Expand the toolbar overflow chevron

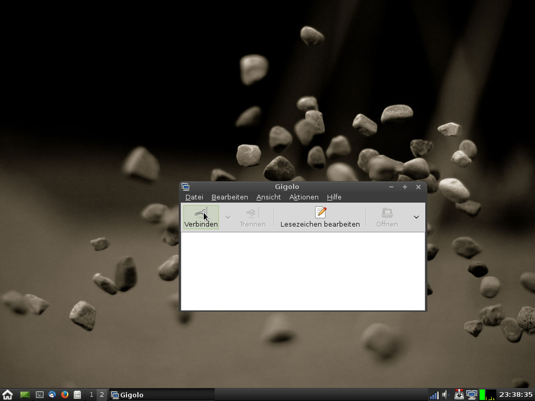416,217
